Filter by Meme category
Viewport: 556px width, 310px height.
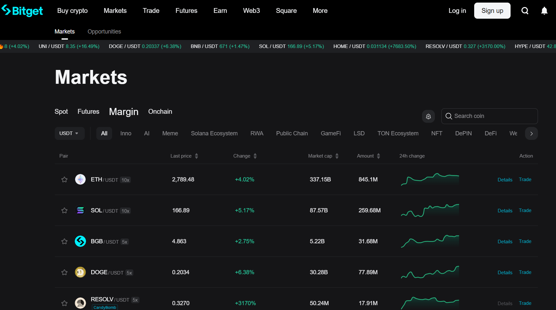point(170,133)
